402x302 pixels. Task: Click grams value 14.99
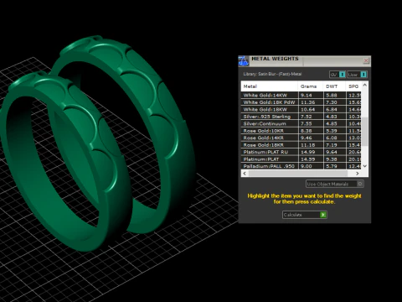pyautogui.click(x=307, y=152)
